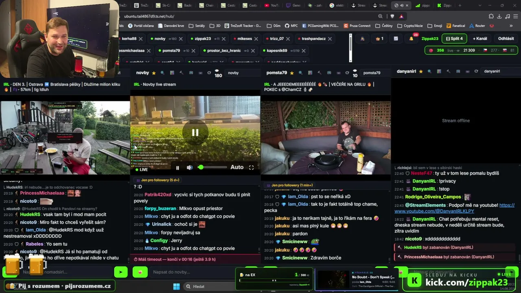
Task: Reload the novby stream with refresh icon
Action: (209, 73)
